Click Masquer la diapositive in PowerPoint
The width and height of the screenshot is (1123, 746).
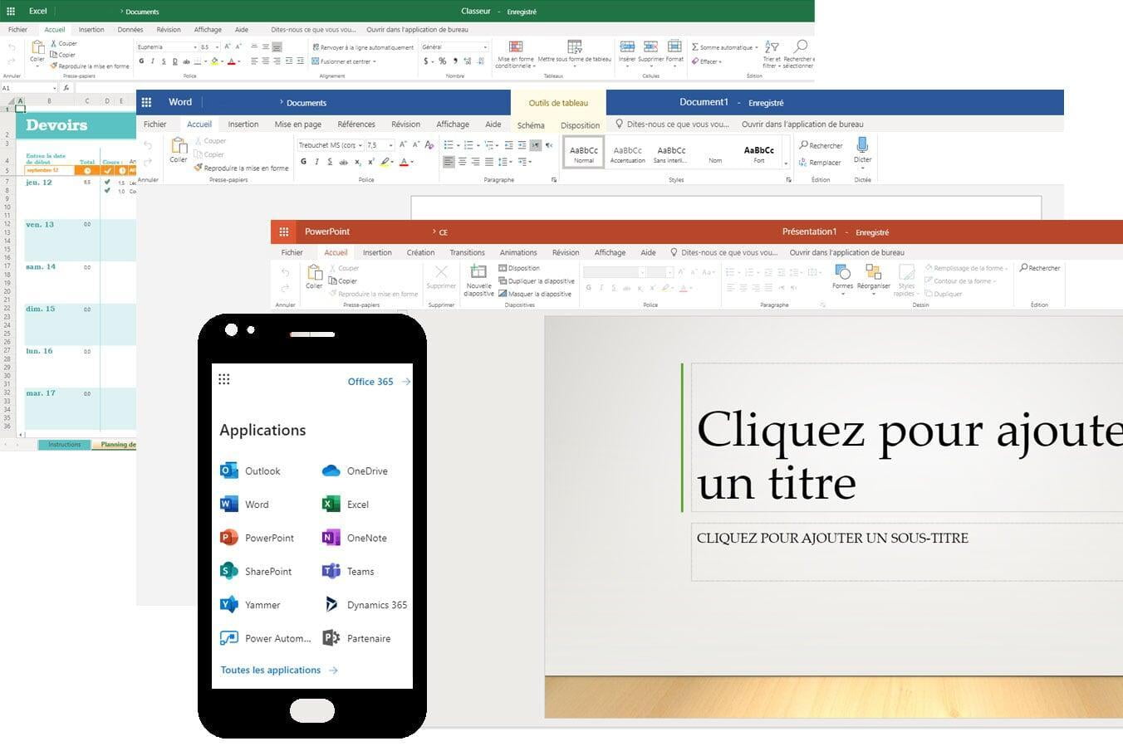pyautogui.click(x=535, y=294)
